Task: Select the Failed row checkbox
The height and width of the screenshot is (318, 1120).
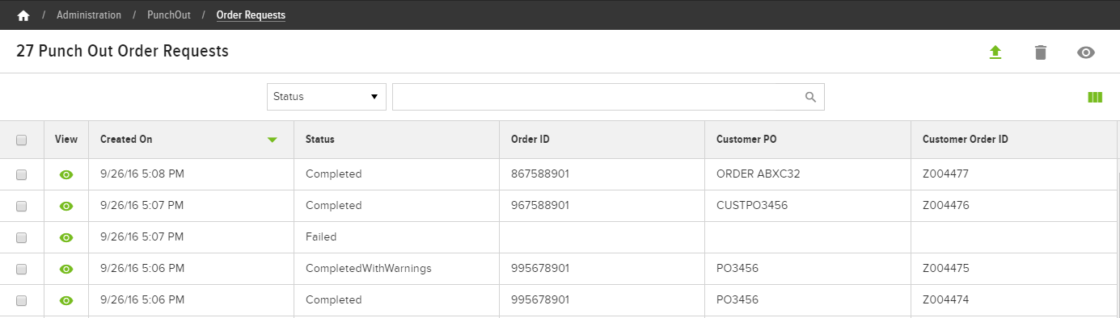Action: coord(22,237)
